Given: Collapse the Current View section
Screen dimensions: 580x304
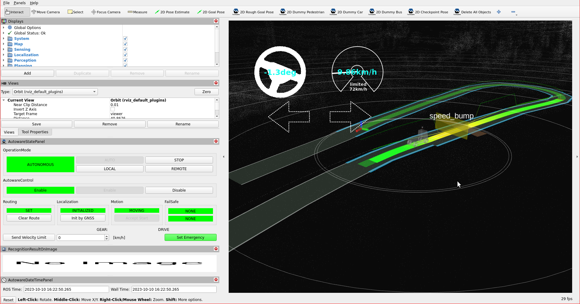Looking at the screenshot, I should tap(3, 100).
